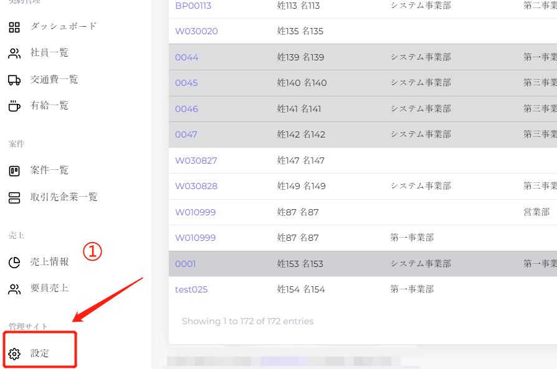Click the 要員売上 people icon
The height and width of the screenshot is (369, 557).
point(14,289)
